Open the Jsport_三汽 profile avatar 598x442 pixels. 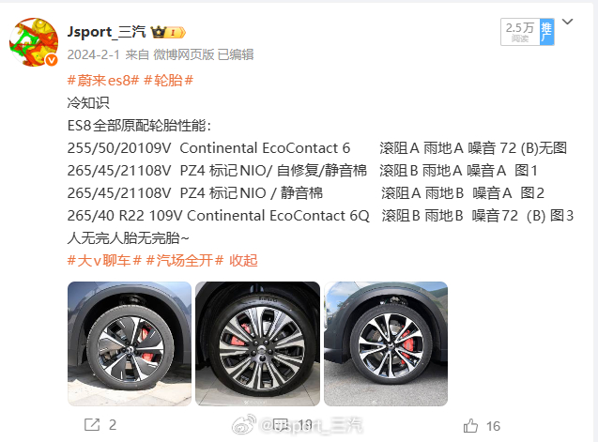(x=34, y=42)
